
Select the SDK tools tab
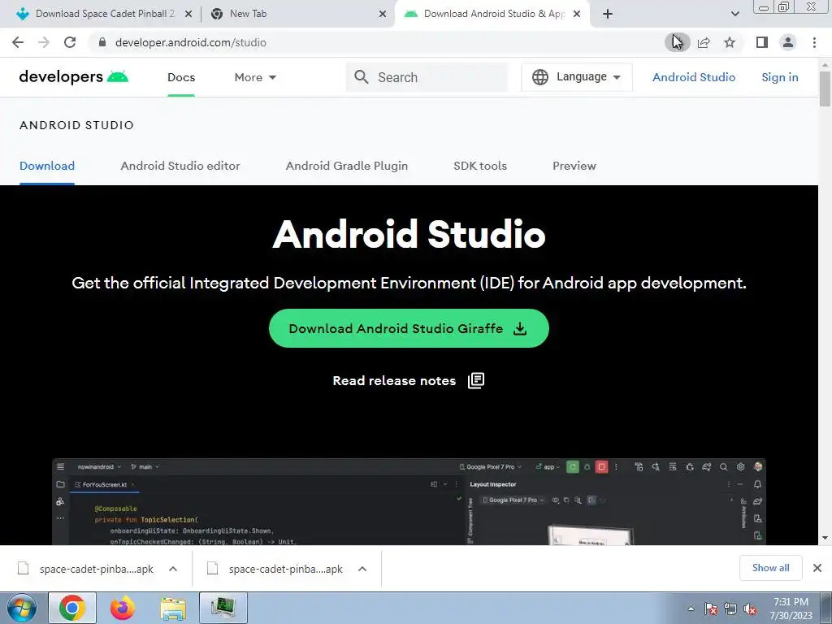(x=479, y=166)
